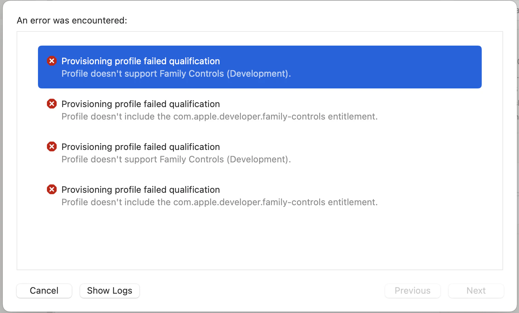Select the highlighted 'Provisioning profile failed qualification' title
Viewport: 519px width, 313px height.
(140, 61)
